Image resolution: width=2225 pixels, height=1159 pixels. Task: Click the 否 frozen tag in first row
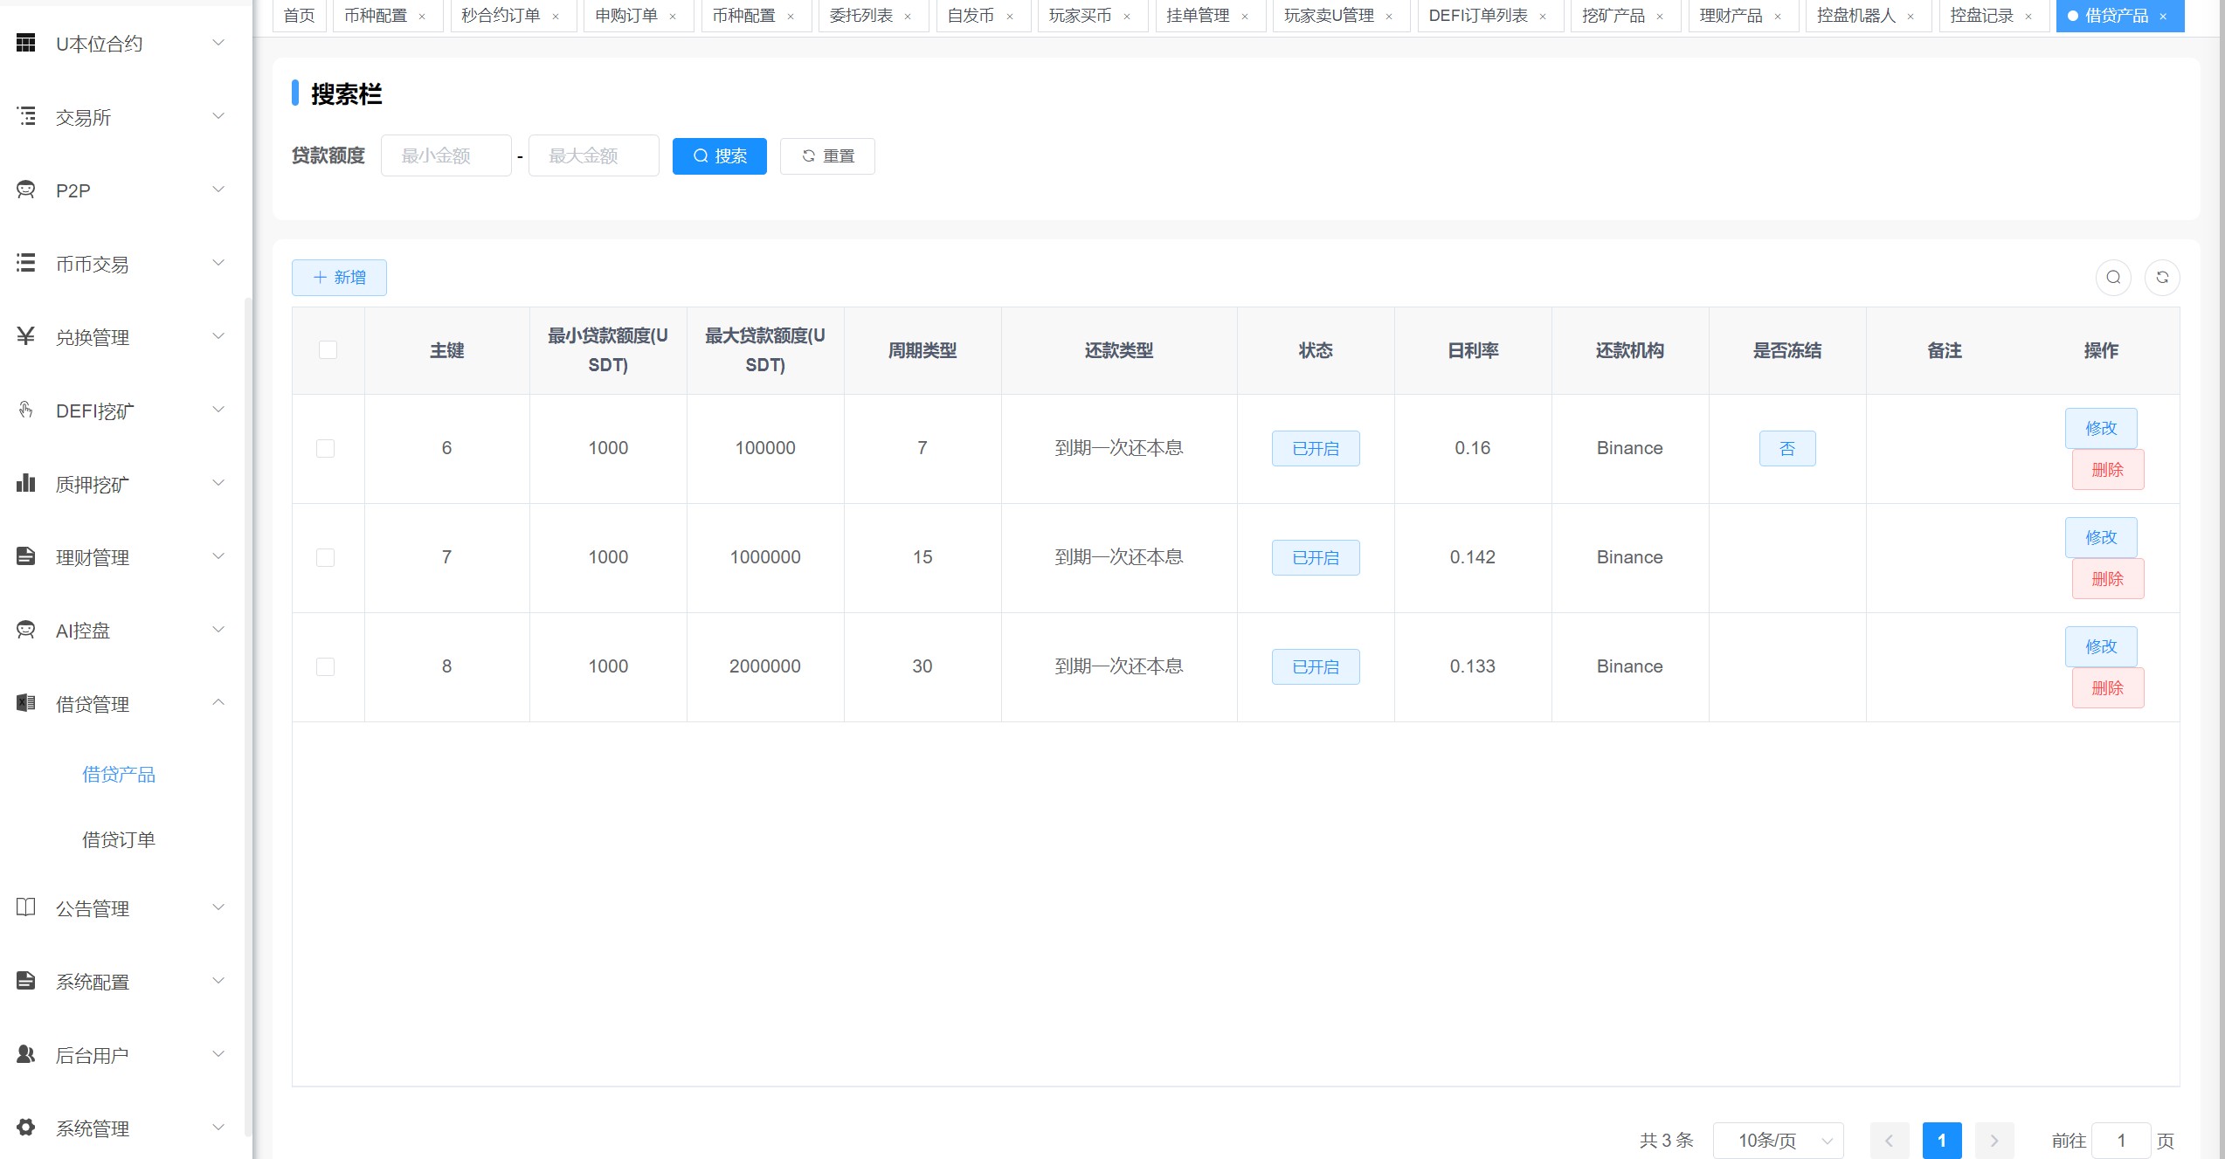[x=1787, y=449]
